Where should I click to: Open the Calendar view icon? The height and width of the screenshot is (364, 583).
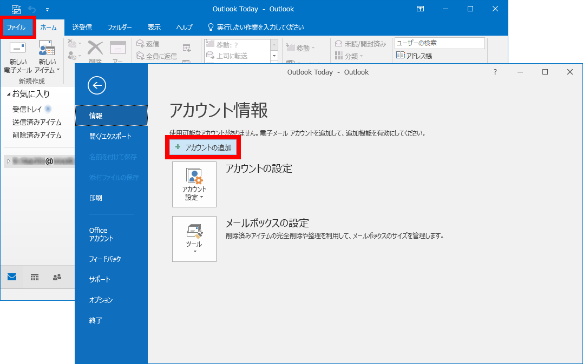point(35,277)
